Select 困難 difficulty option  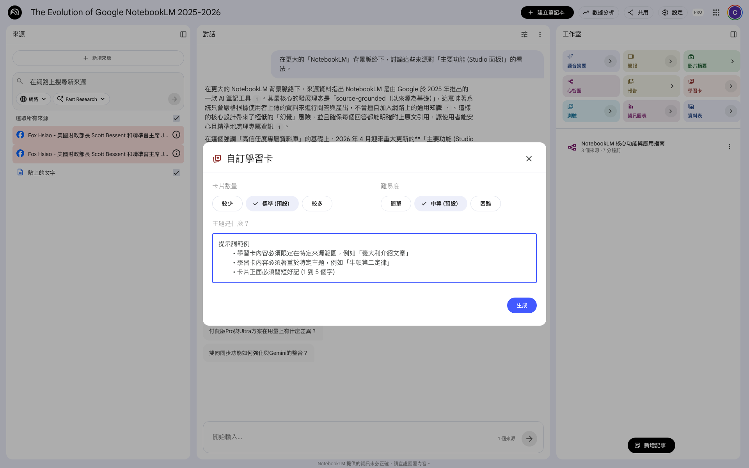click(486, 204)
